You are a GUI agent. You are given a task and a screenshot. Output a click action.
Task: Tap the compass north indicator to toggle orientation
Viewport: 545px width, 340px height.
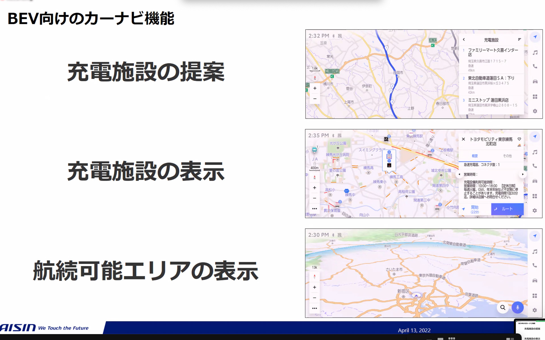[315, 177]
